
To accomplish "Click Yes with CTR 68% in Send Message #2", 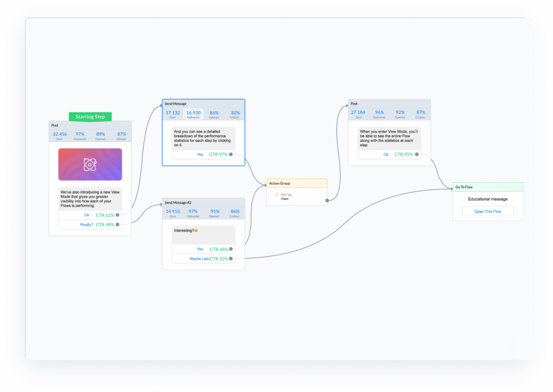I will coord(200,249).
